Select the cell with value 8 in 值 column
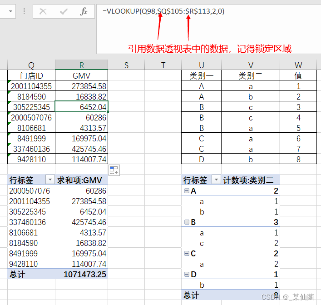This screenshot has height=305, width=321. [x=298, y=159]
